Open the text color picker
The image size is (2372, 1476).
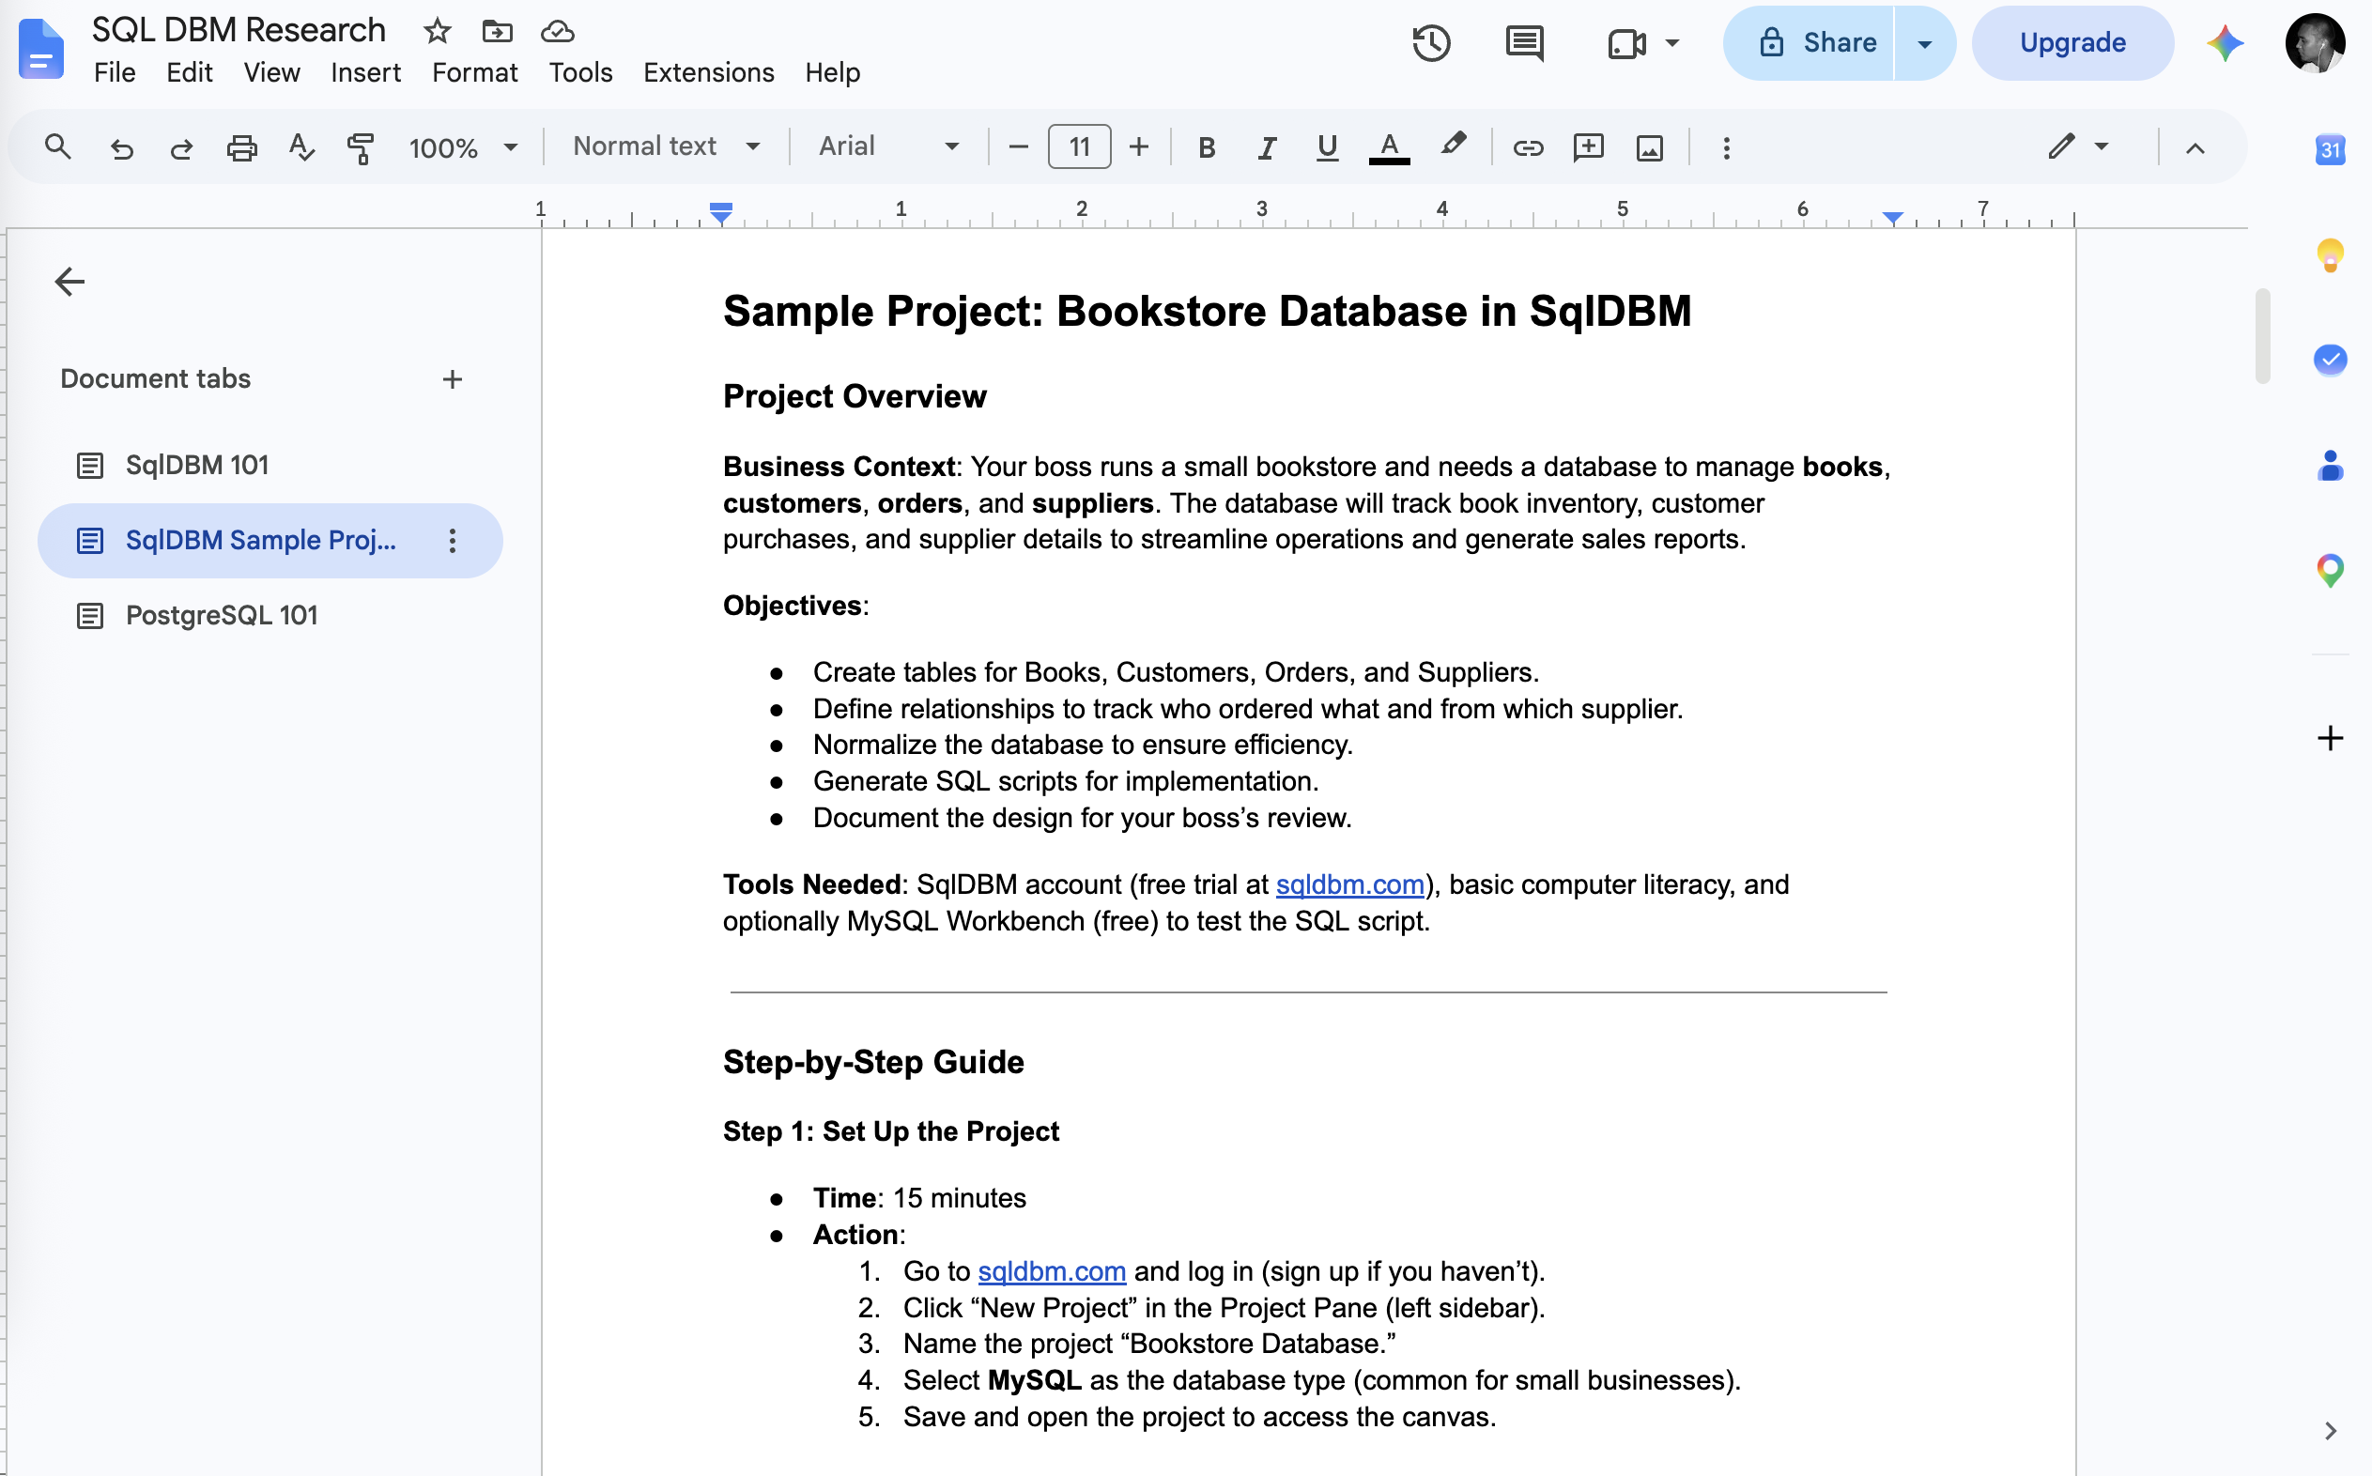(1388, 147)
